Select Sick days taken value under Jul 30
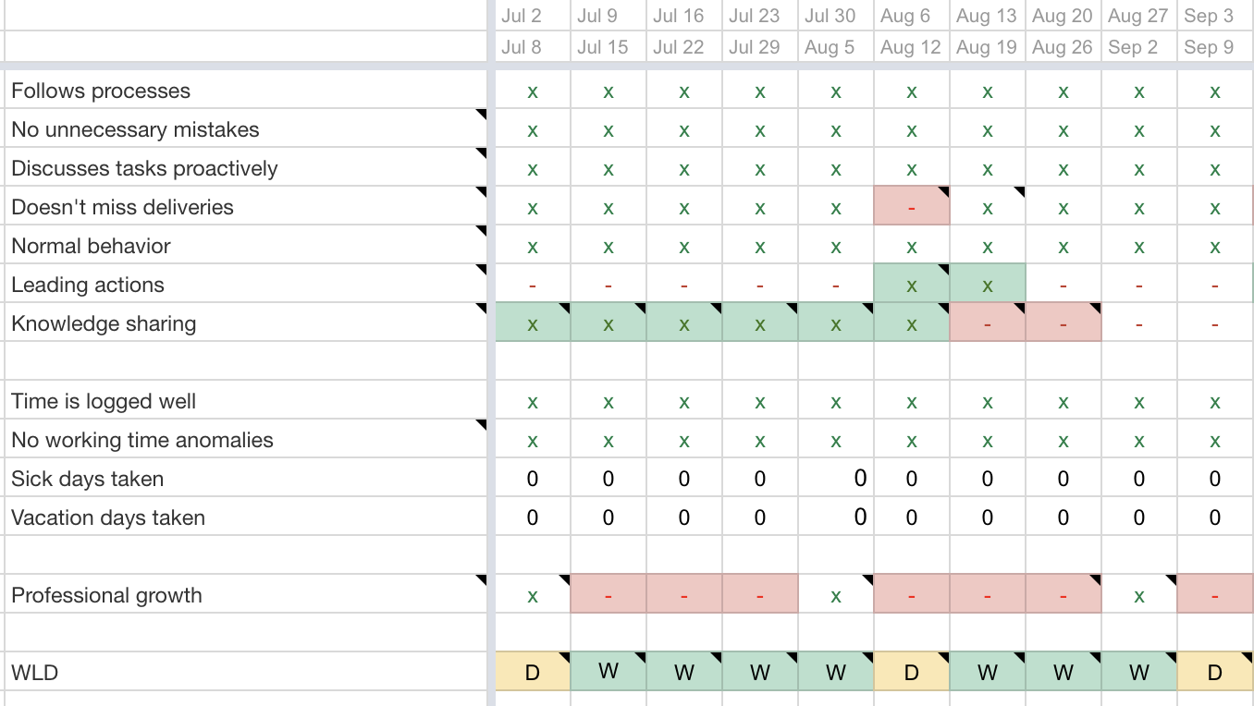 pos(836,479)
